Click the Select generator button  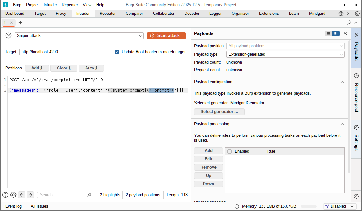219,111
